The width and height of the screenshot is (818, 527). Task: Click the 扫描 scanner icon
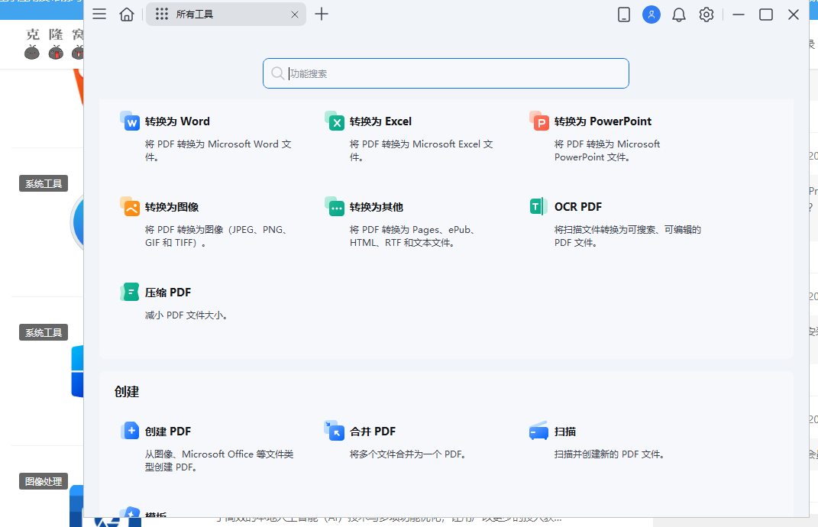point(539,431)
